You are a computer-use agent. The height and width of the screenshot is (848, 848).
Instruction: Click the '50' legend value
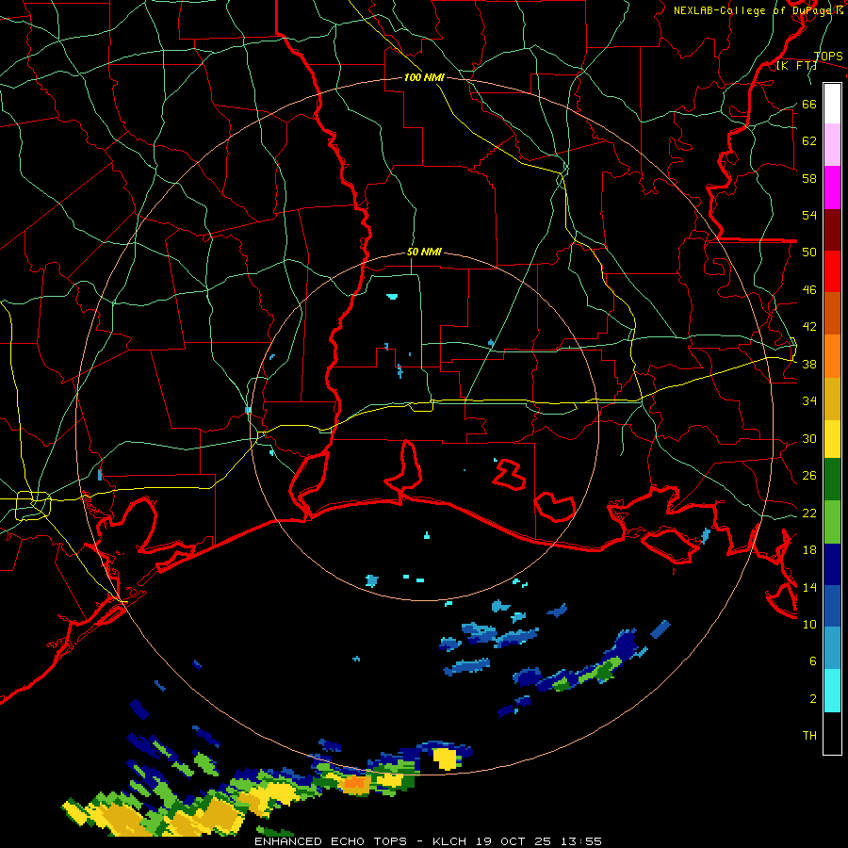pyautogui.click(x=809, y=252)
